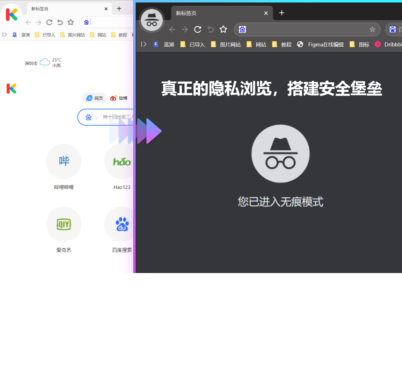This screenshot has height=388, width=402.
Task: Bookmark the page via the dark toolbar star
Action: click(224, 29)
